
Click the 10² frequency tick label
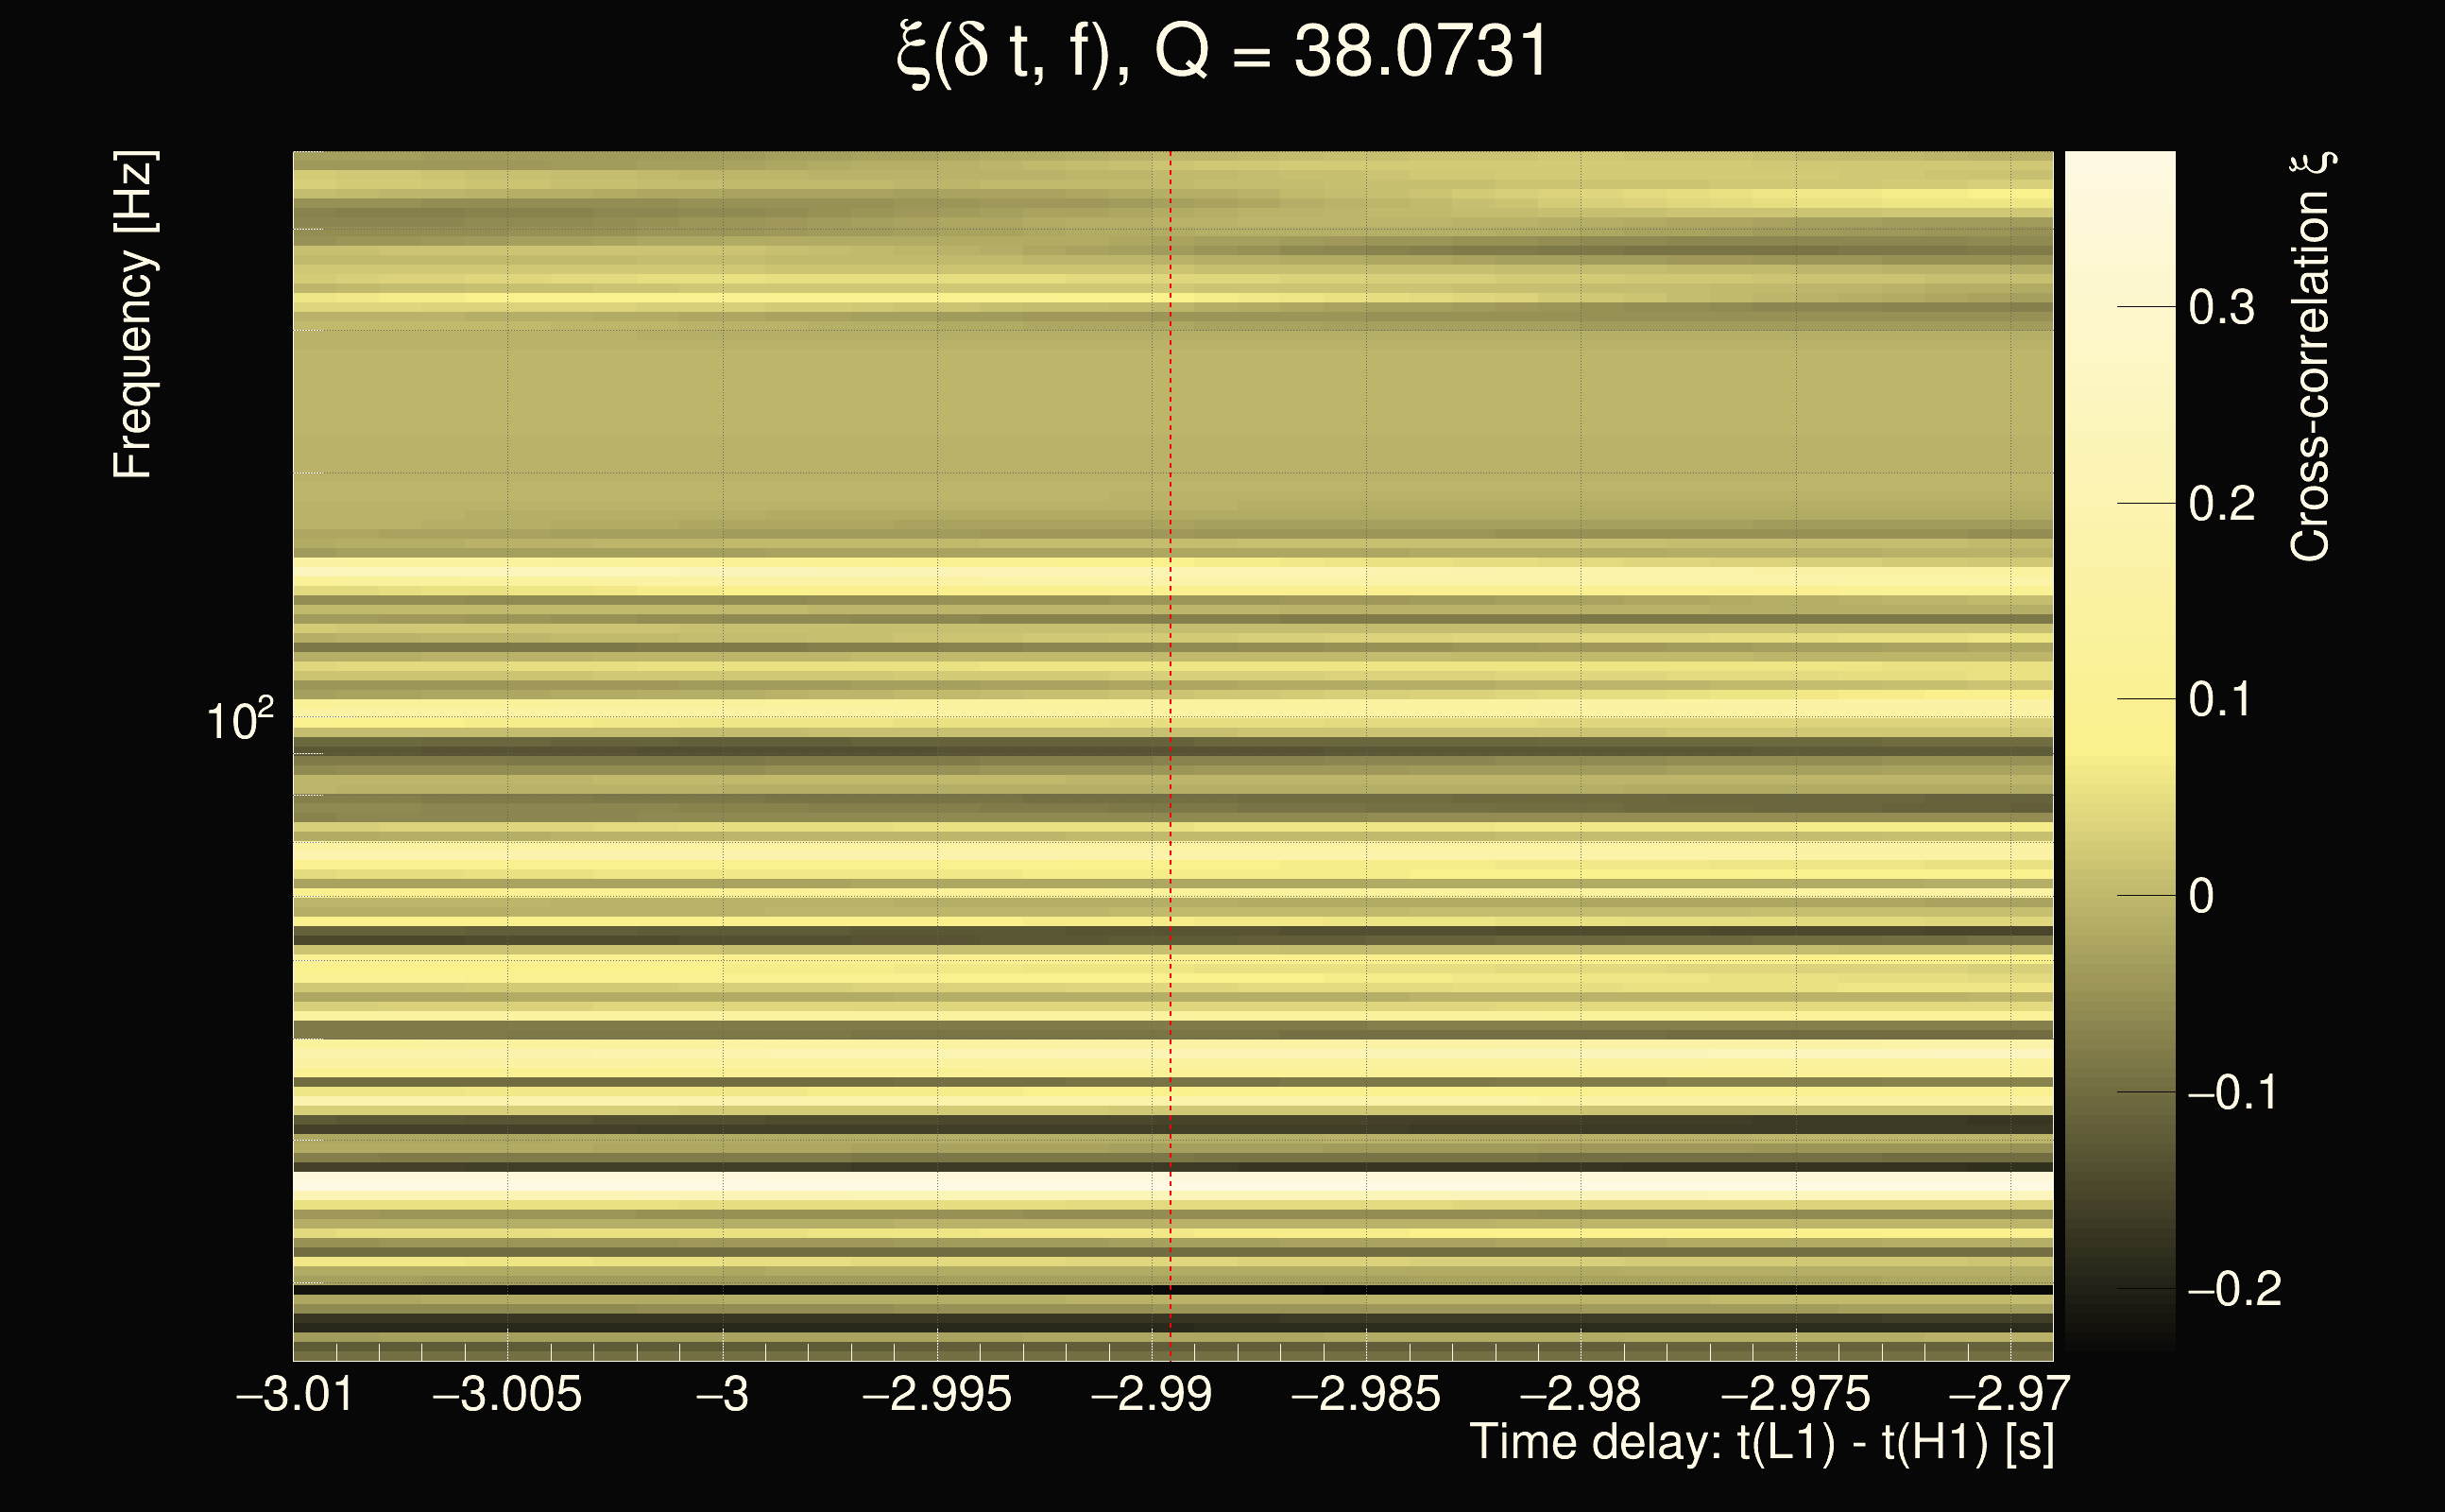(x=239, y=720)
